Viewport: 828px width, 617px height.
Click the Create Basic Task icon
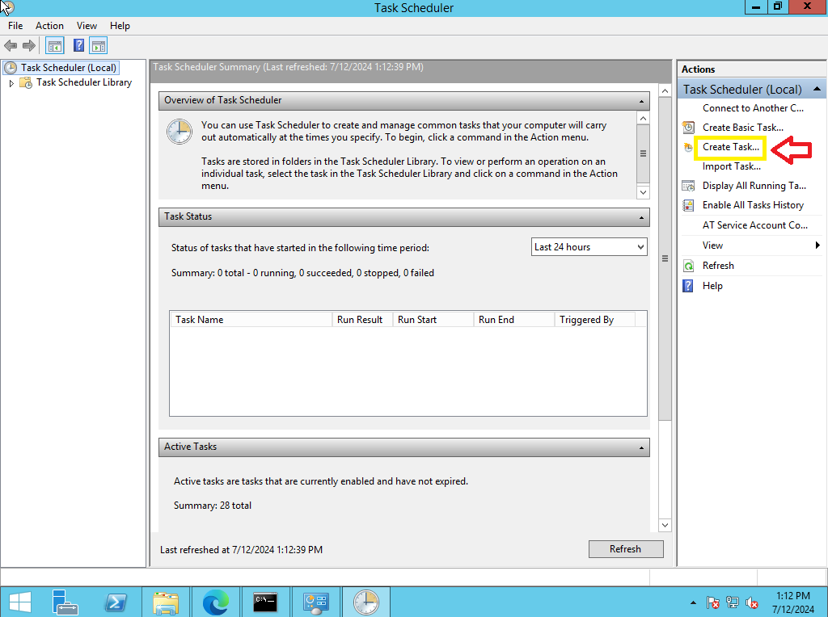[x=688, y=127]
